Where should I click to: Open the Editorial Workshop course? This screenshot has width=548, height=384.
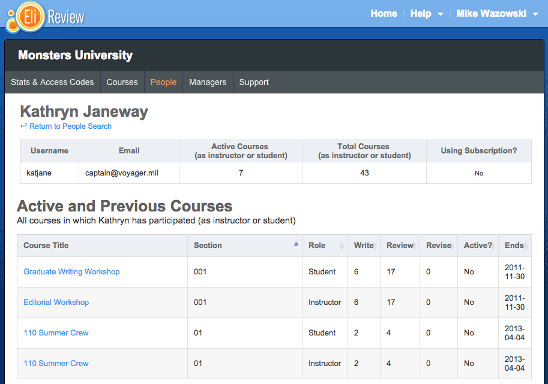click(56, 303)
